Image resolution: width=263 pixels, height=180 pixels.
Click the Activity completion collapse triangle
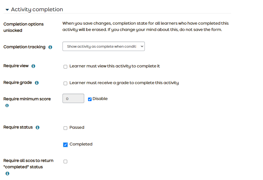click(7, 9)
